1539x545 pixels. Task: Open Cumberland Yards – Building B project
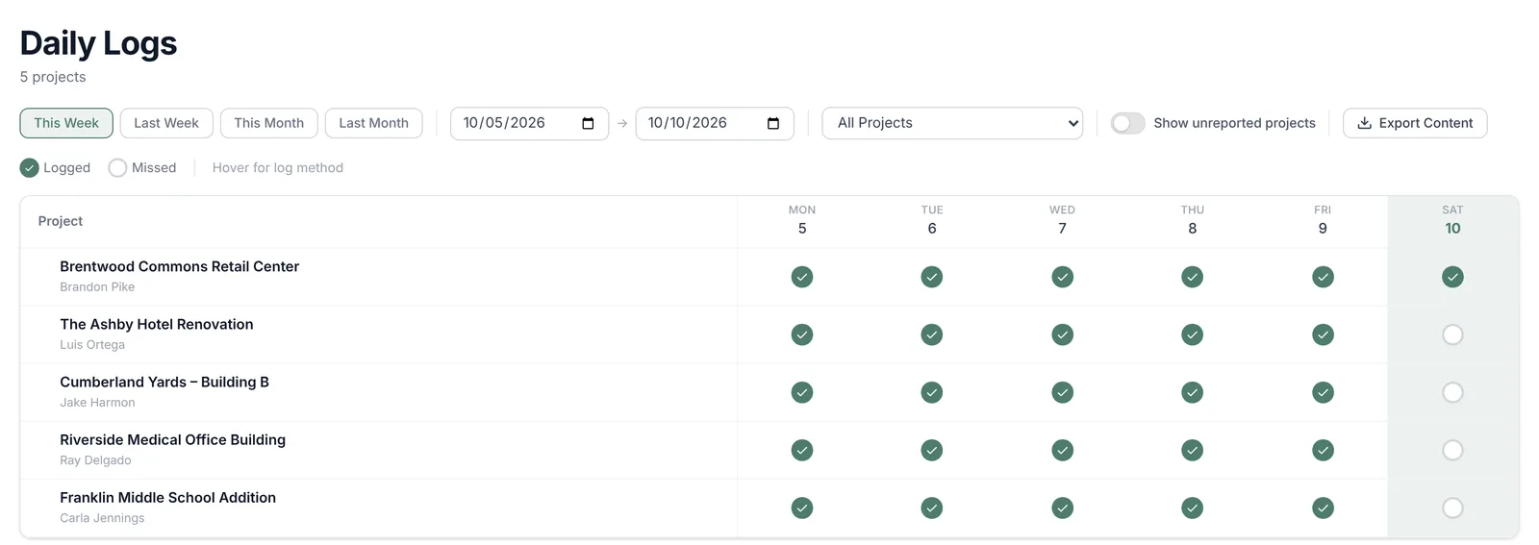pyautogui.click(x=164, y=382)
